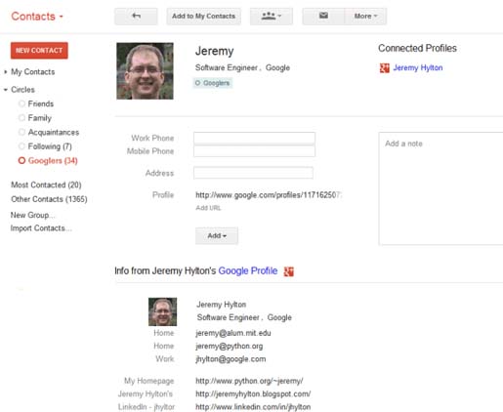Viewport: 503px width, 412px height.
Task: Click email jhylton@google.com
Action: coord(231,359)
